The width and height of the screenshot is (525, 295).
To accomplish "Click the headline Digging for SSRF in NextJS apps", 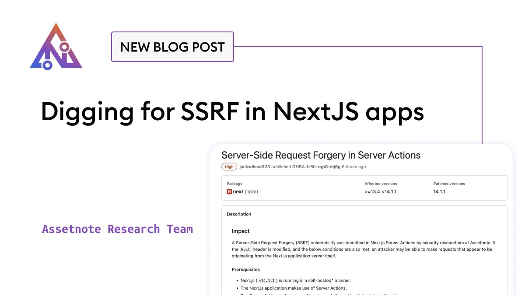I will coord(232,111).
